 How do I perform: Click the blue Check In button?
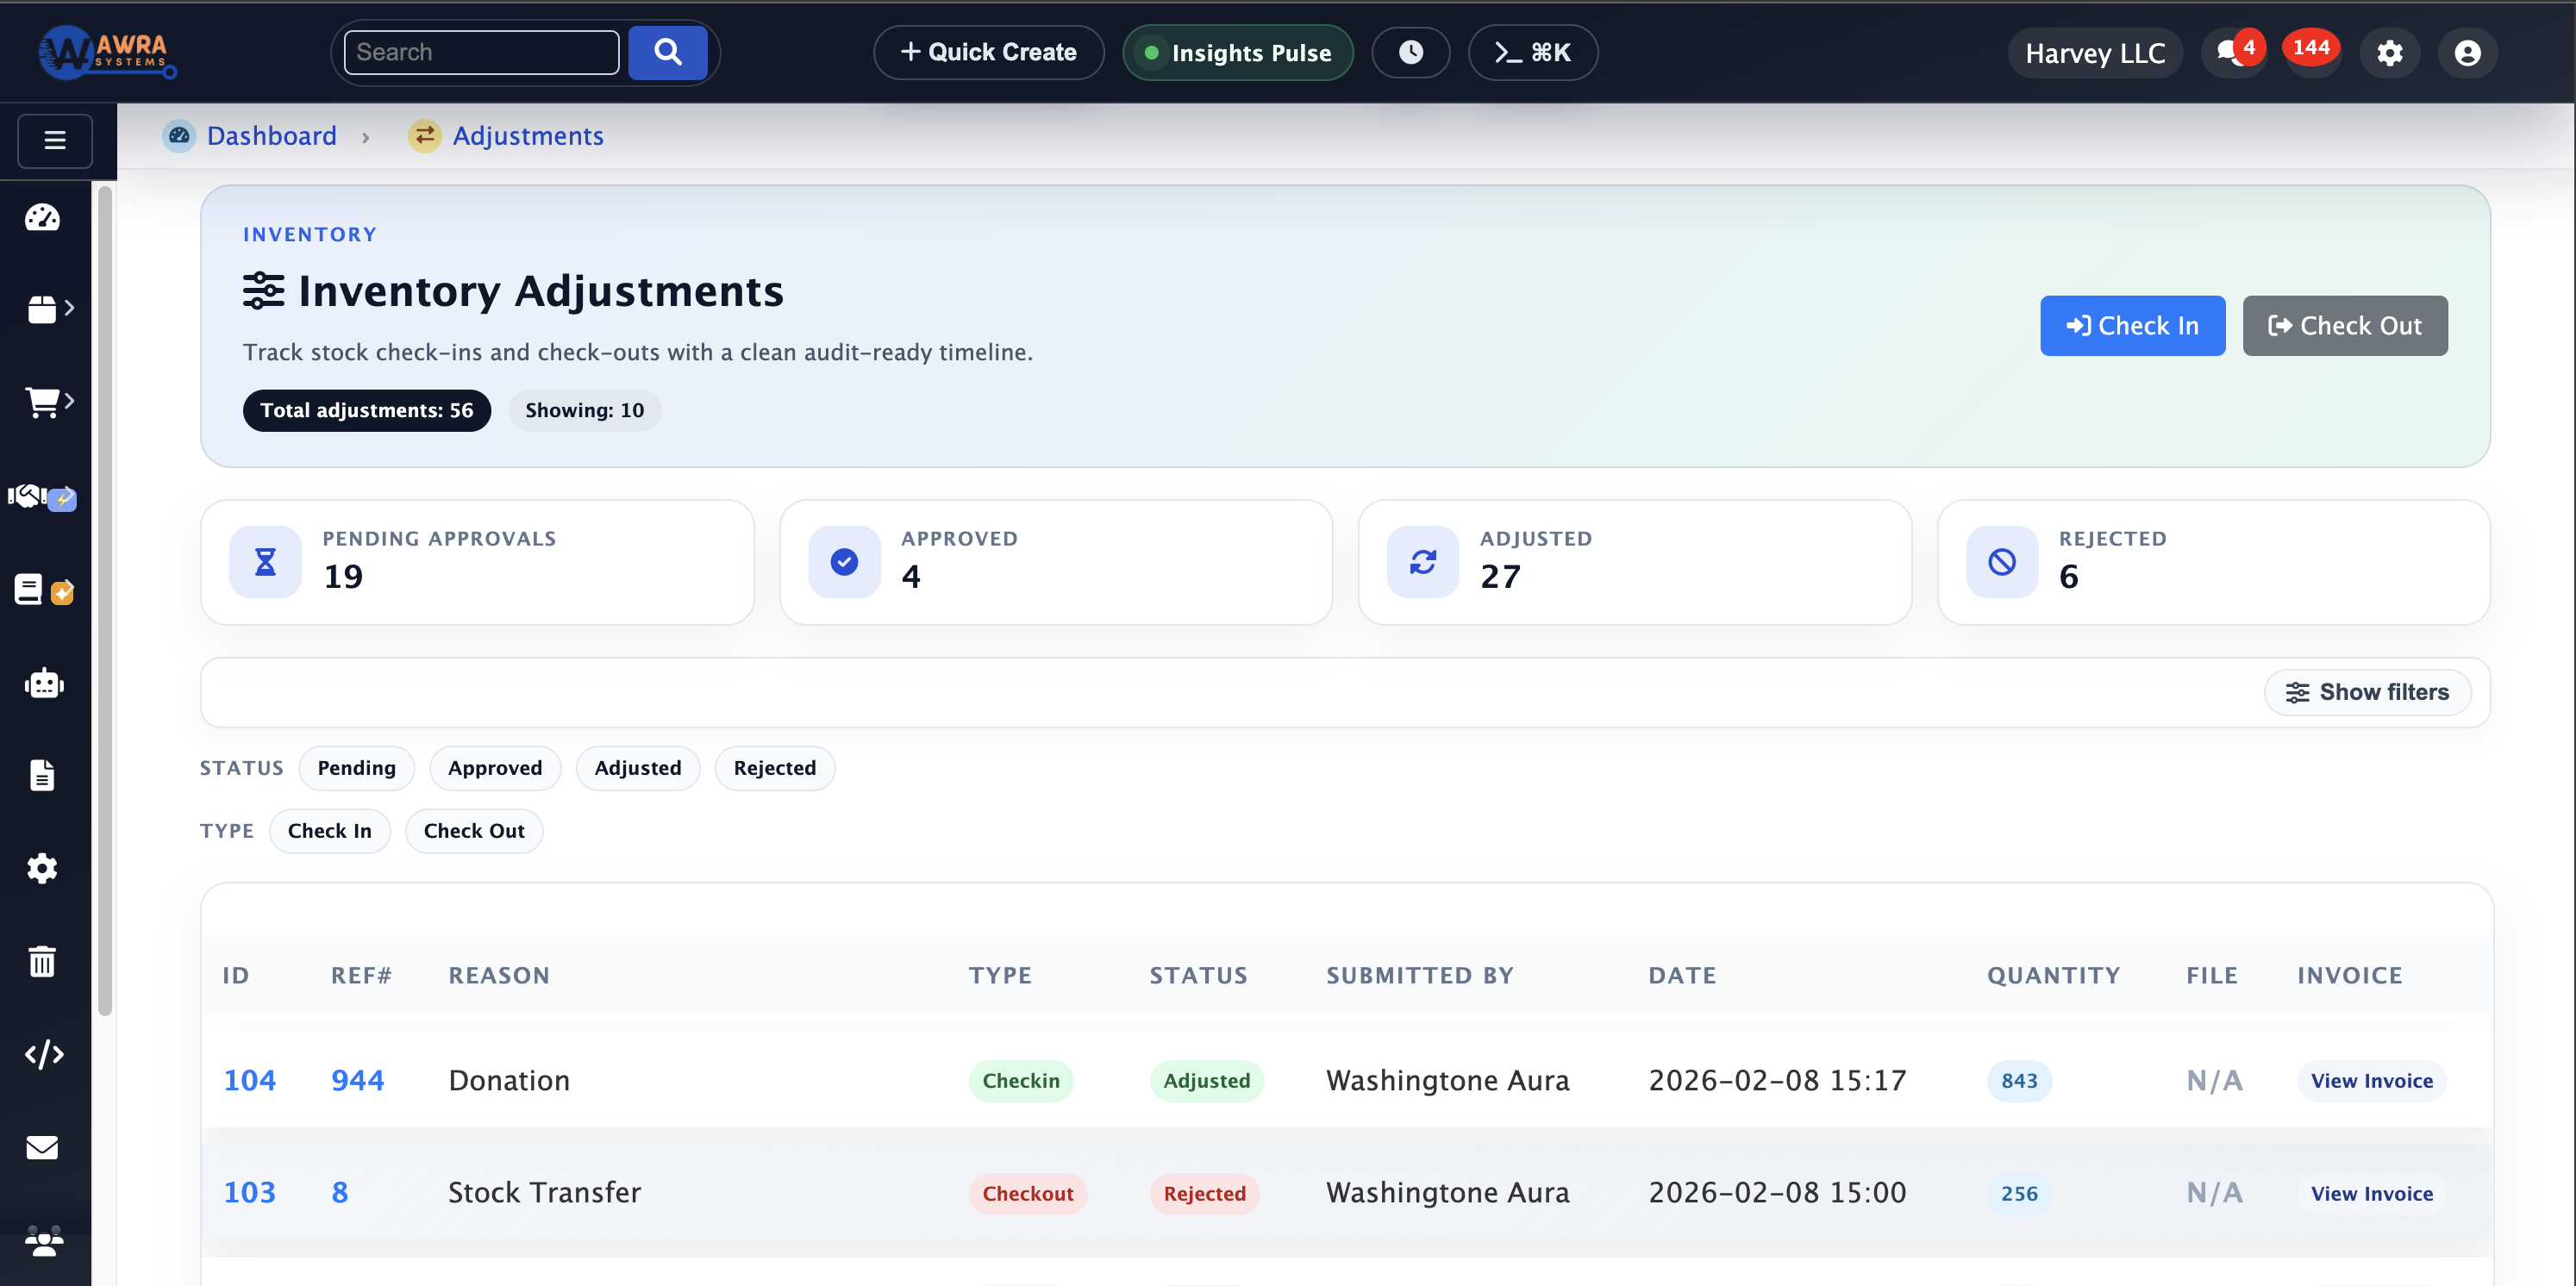pyautogui.click(x=2132, y=326)
